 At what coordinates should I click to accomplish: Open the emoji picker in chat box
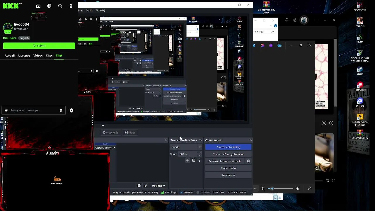point(61,110)
